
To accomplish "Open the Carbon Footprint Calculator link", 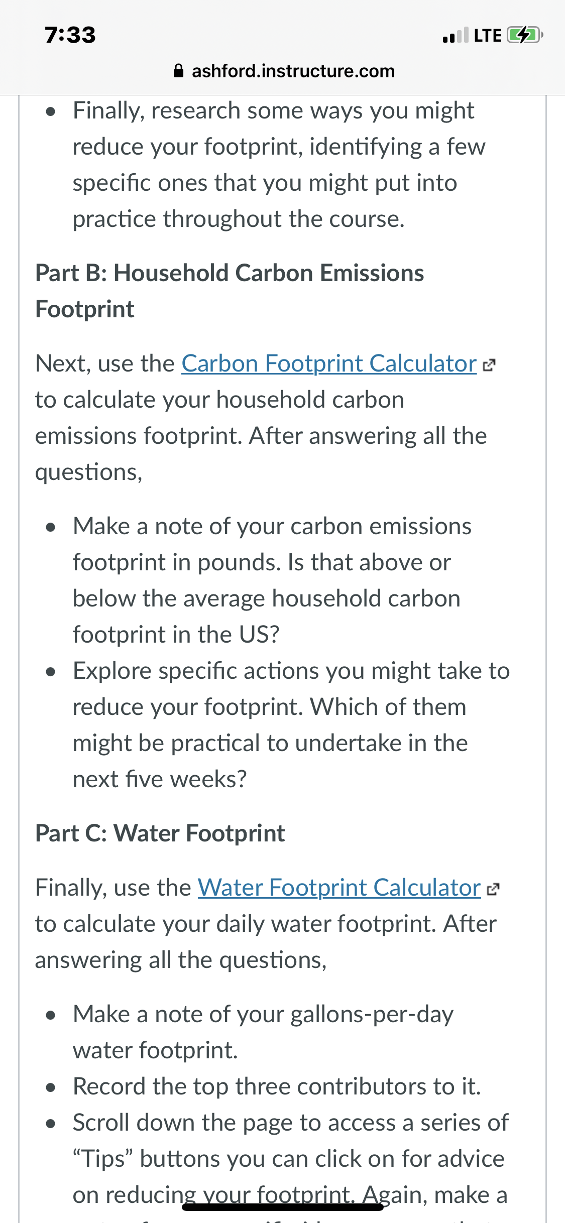I will [x=329, y=364].
